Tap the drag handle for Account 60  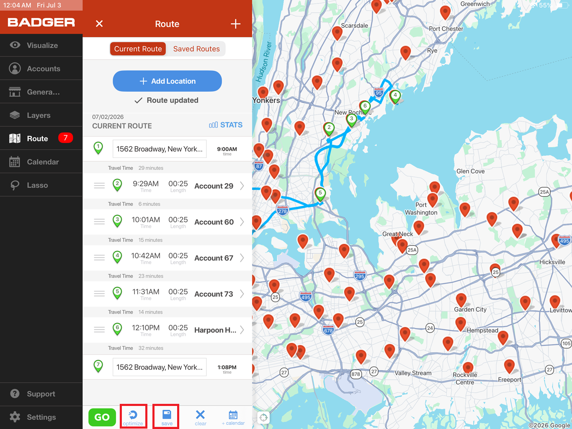[99, 222]
